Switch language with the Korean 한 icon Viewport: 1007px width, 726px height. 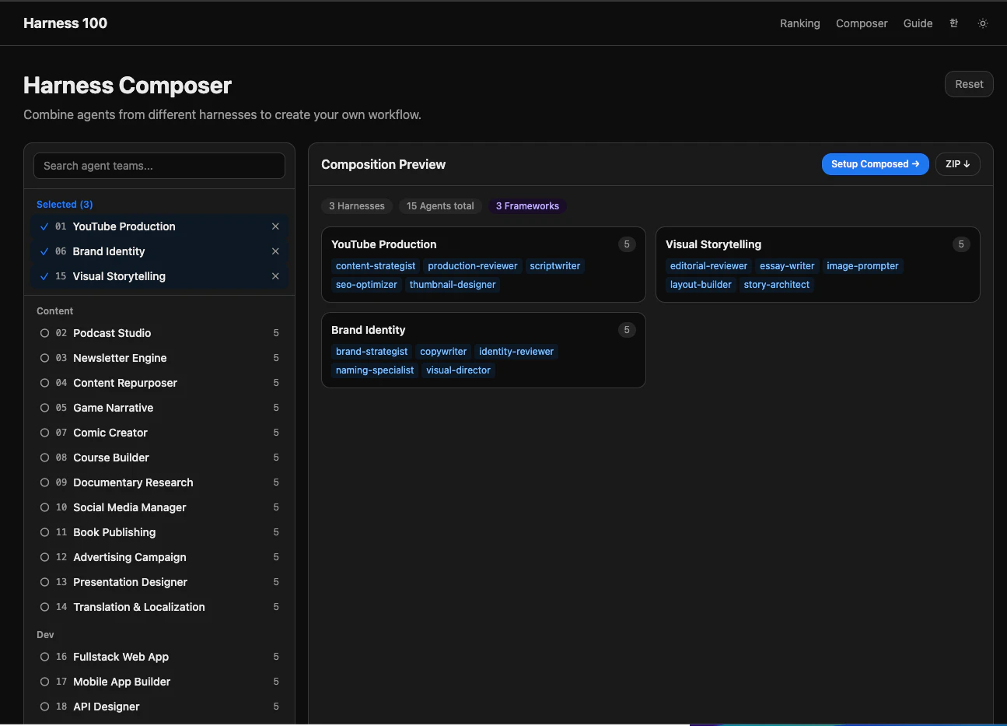click(x=953, y=23)
